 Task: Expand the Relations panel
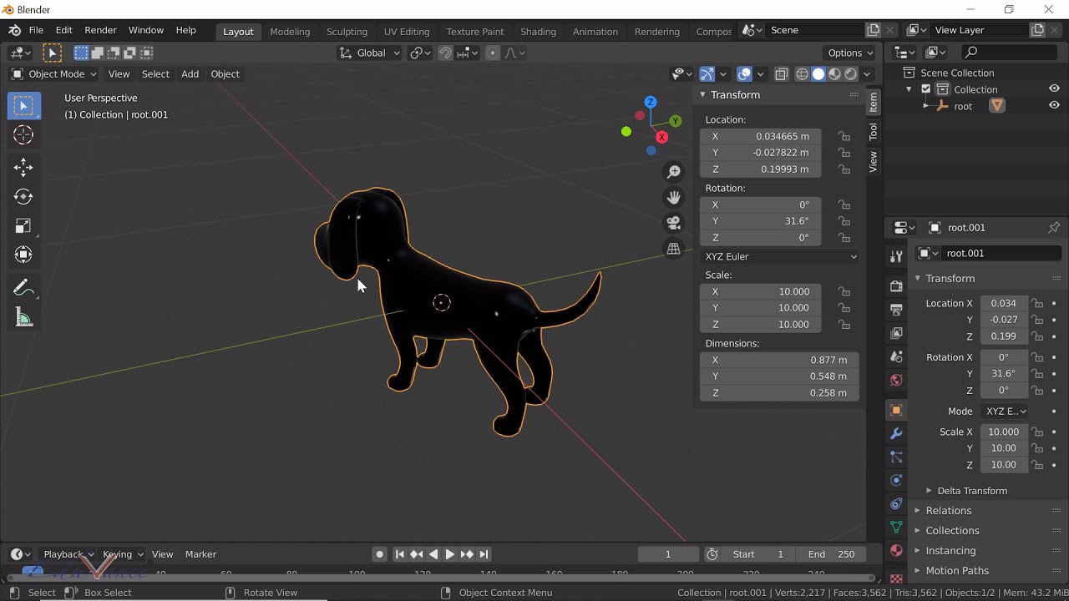948,511
